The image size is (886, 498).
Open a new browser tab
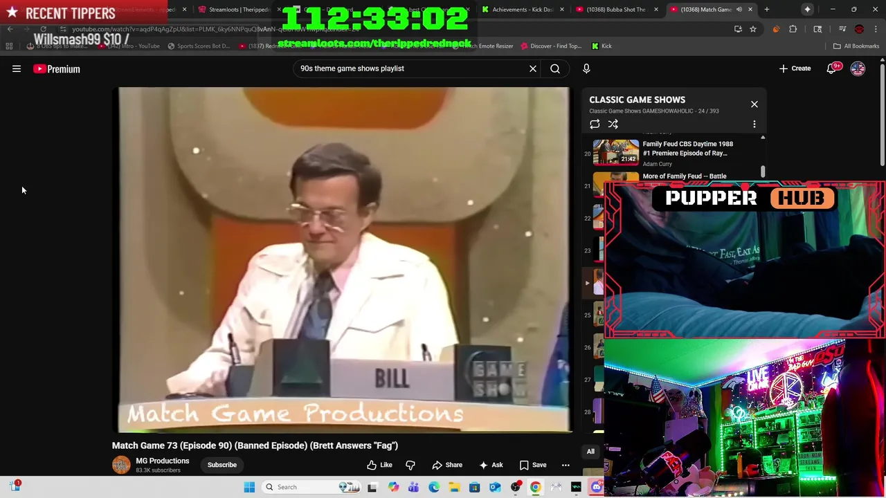766,10
